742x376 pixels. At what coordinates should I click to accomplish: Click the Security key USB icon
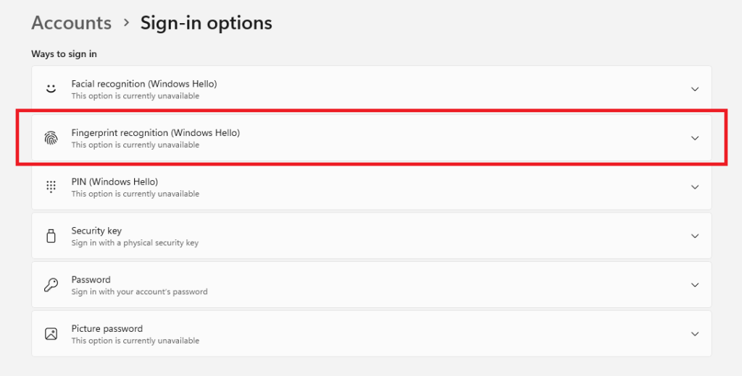[x=51, y=236]
